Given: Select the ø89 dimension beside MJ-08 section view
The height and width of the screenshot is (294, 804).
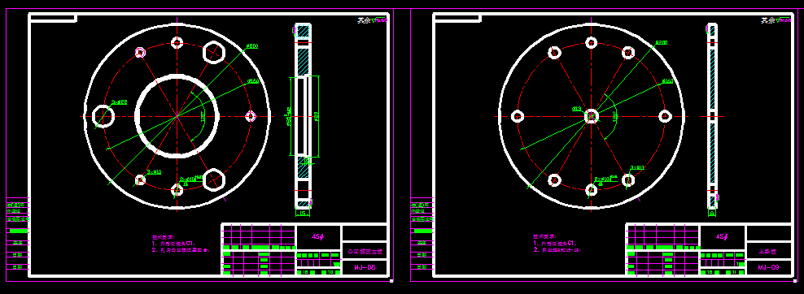Looking at the screenshot, I should 317,118.
